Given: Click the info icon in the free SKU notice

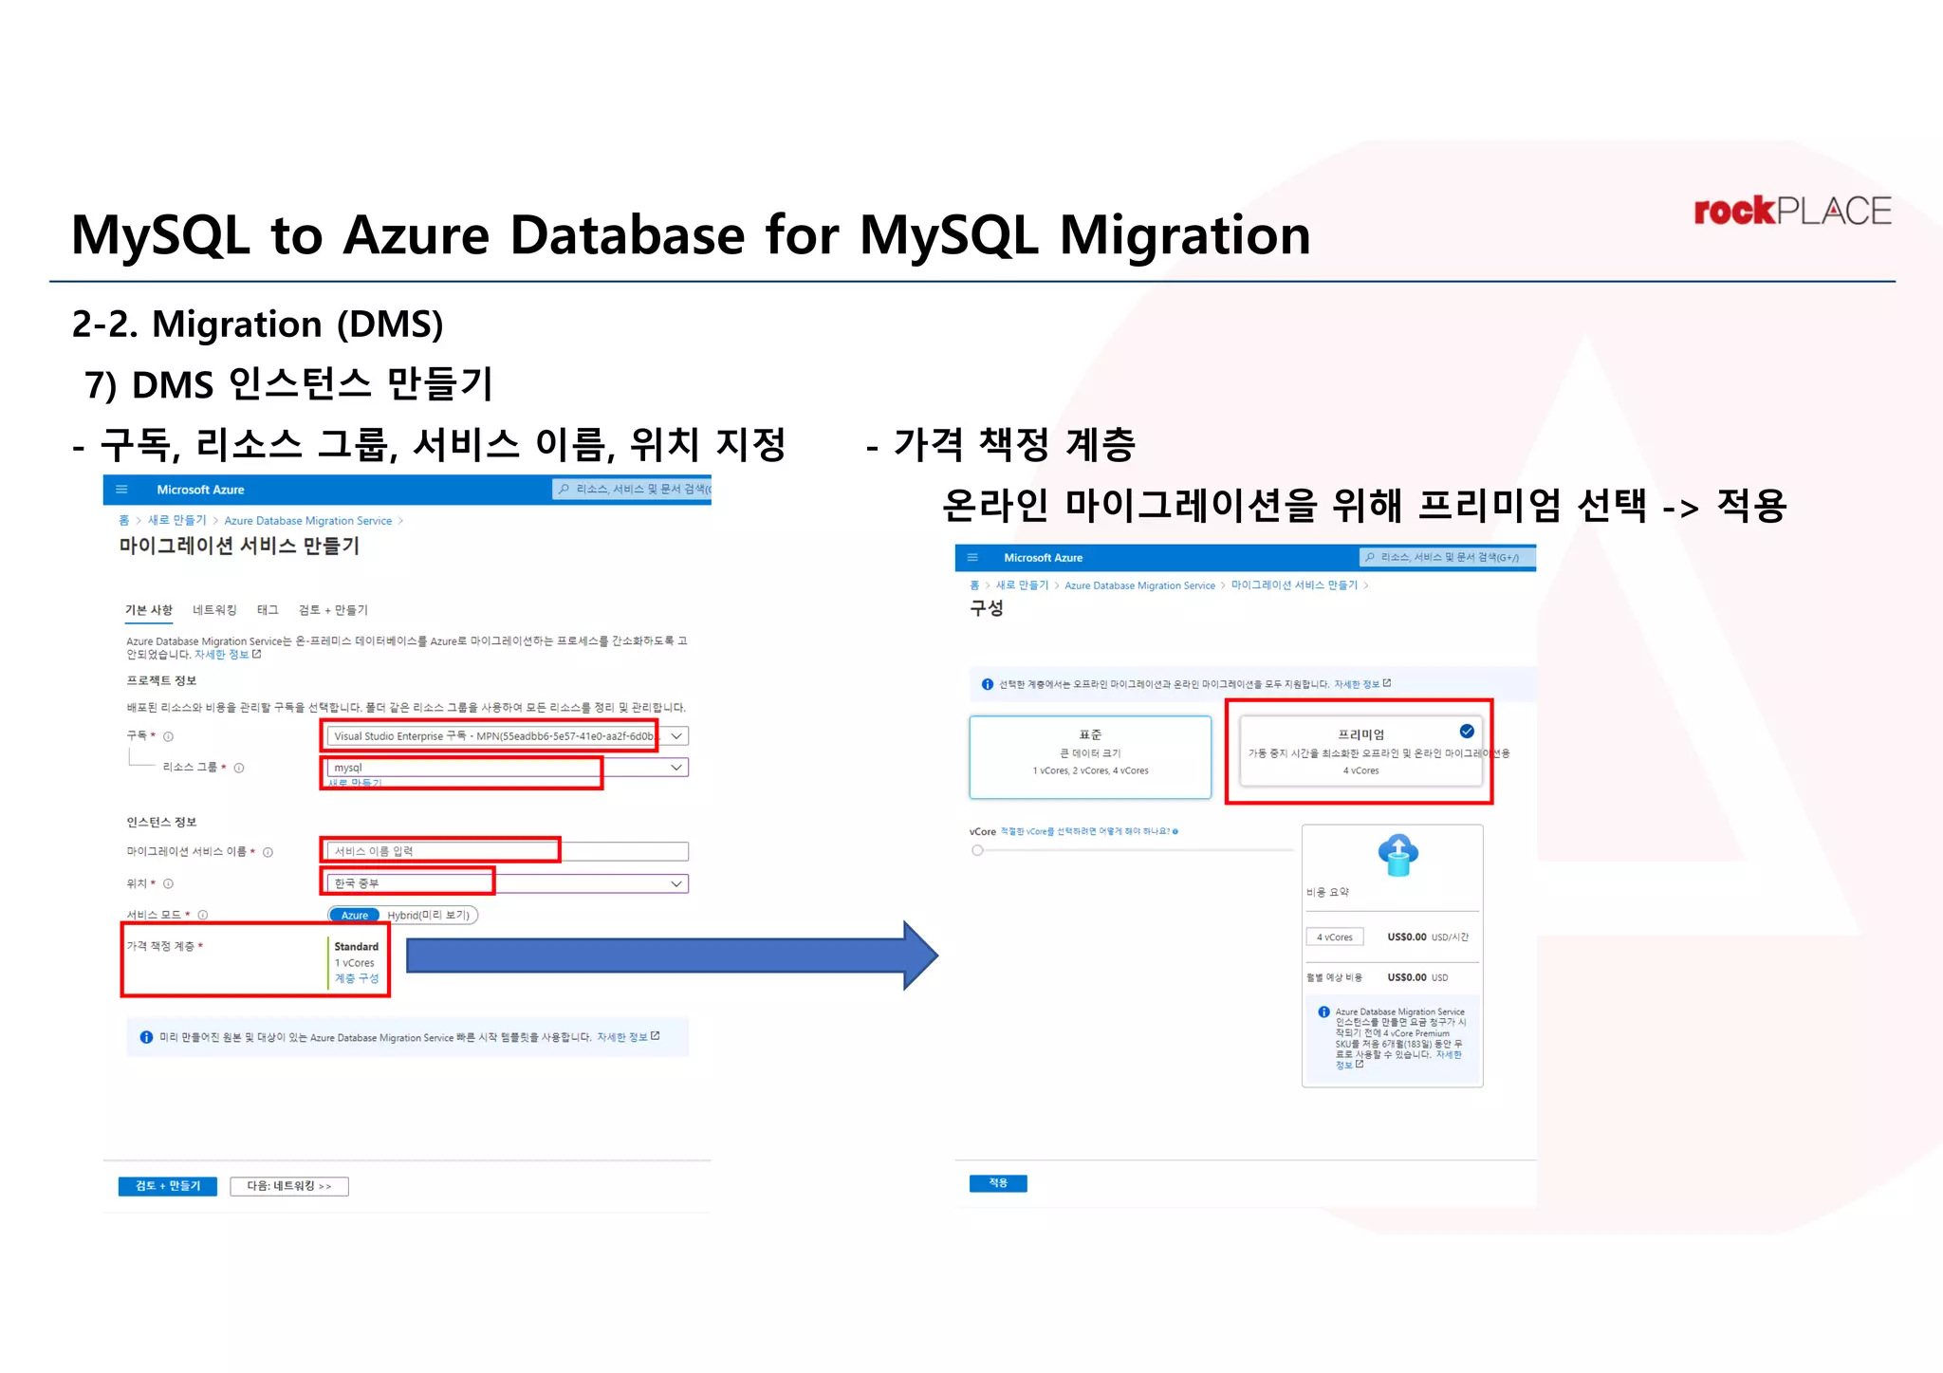Looking at the screenshot, I should (x=1323, y=1012).
